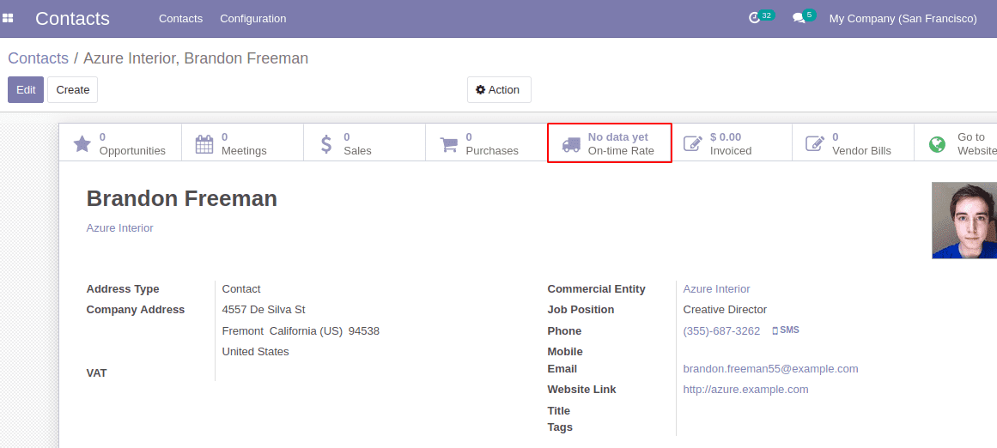
Task: Click the Fremont California (US) 94538 line
Action: pos(301,331)
